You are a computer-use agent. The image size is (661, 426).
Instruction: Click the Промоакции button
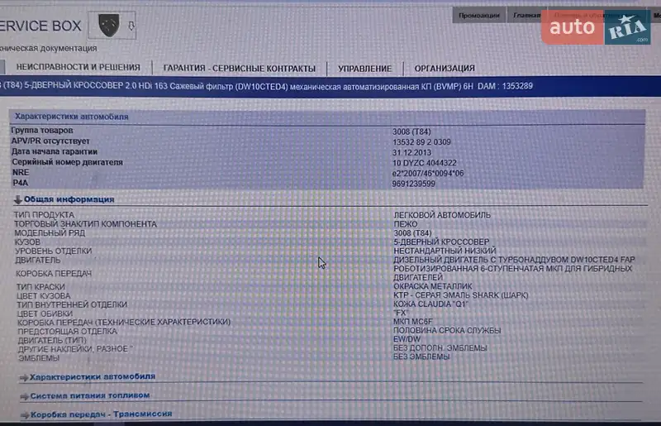click(x=478, y=15)
